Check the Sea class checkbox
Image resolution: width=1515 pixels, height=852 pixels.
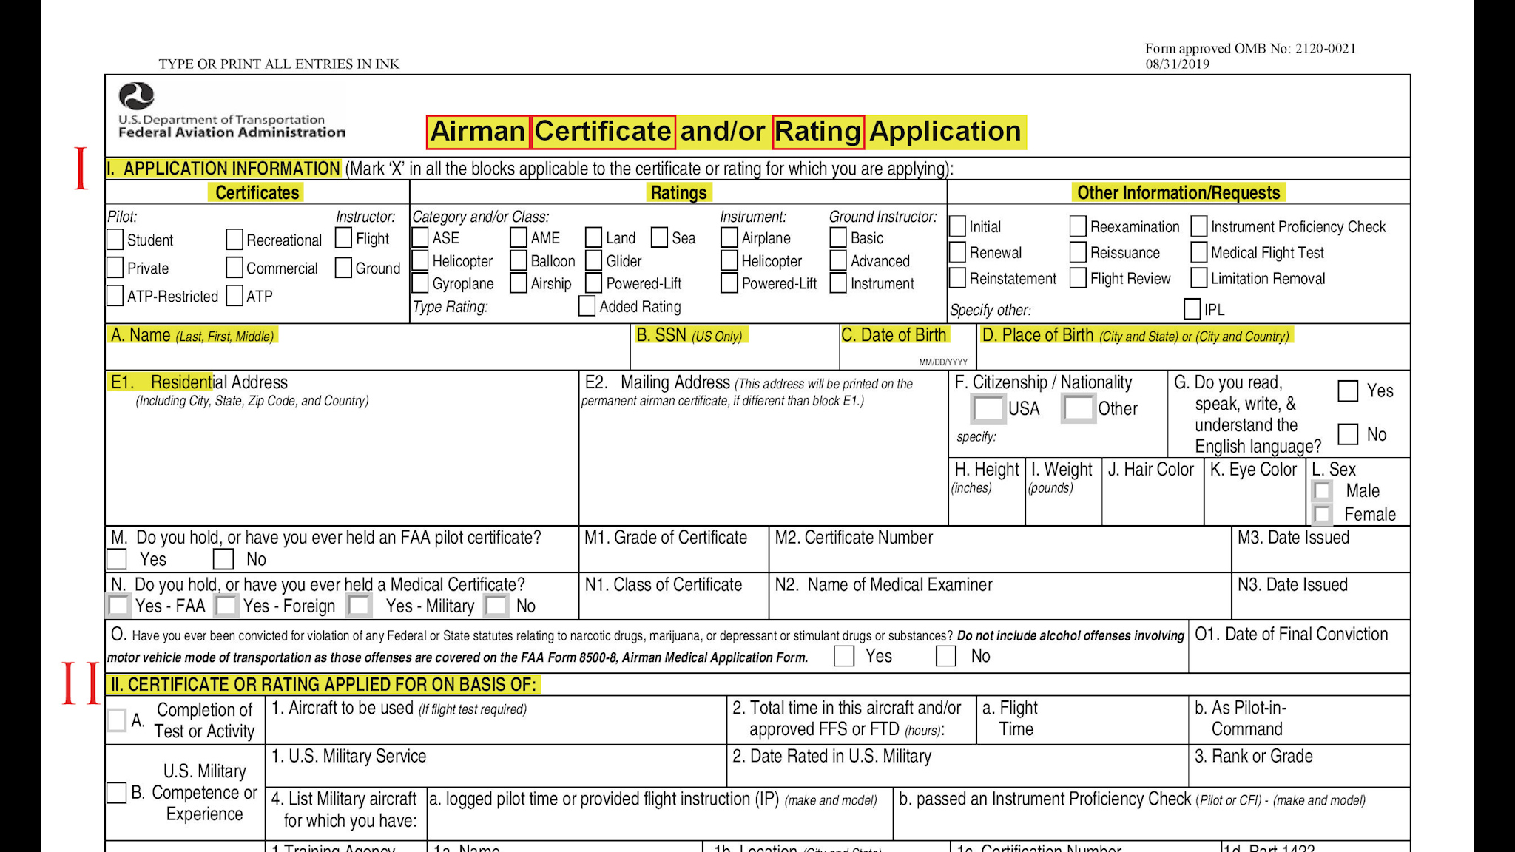[660, 237]
